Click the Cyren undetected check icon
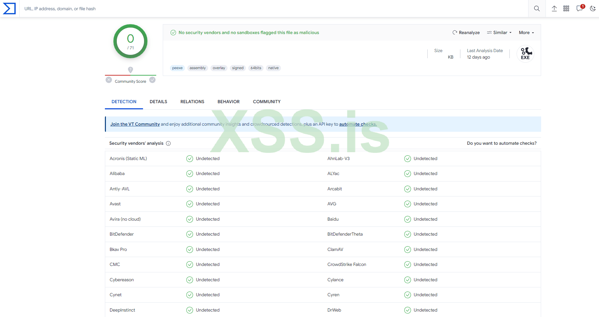This screenshot has width=599, height=317. pyautogui.click(x=408, y=295)
